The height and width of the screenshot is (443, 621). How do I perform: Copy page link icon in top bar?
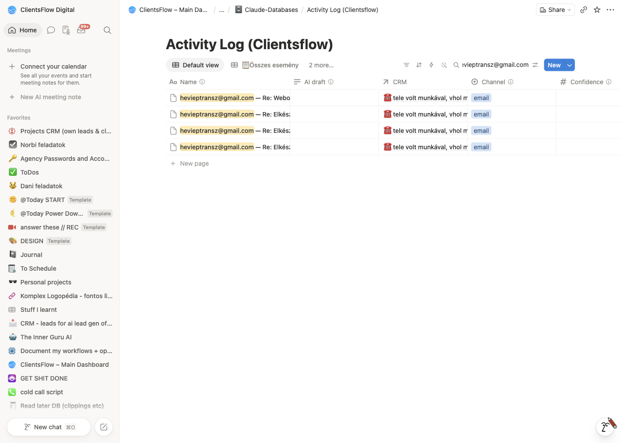coord(584,10)
